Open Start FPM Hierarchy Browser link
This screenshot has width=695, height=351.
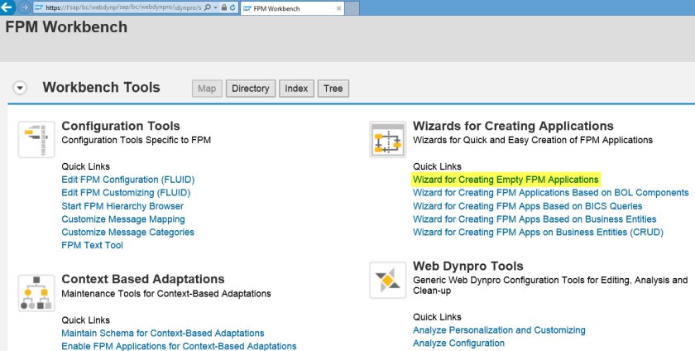(x=122, y=206)
